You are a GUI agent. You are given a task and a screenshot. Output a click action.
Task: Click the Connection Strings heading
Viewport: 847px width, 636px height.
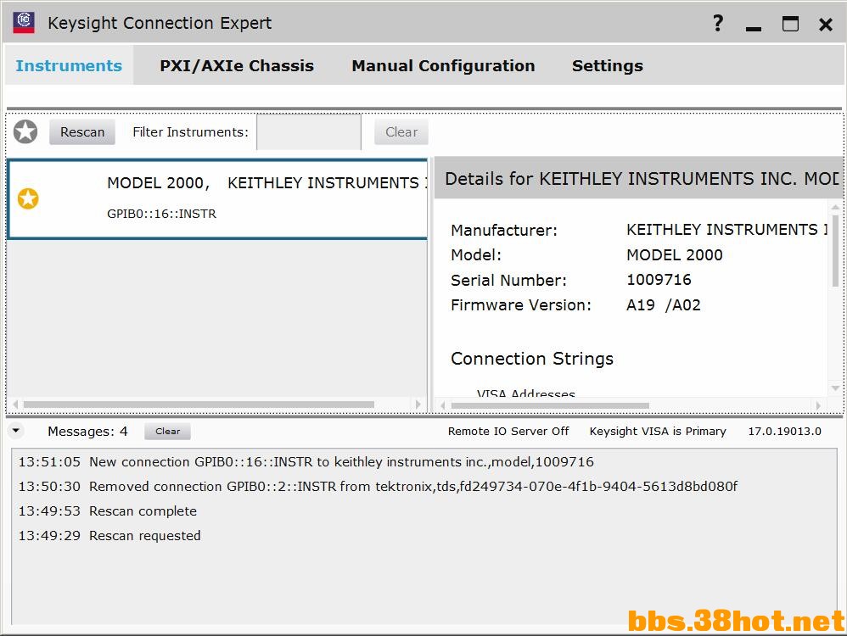[532, 359]
